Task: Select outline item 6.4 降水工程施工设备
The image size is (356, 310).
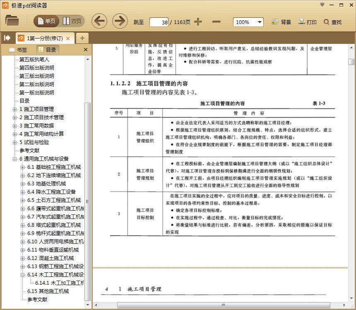Action: pyautogui.click(x=52, y=192)
